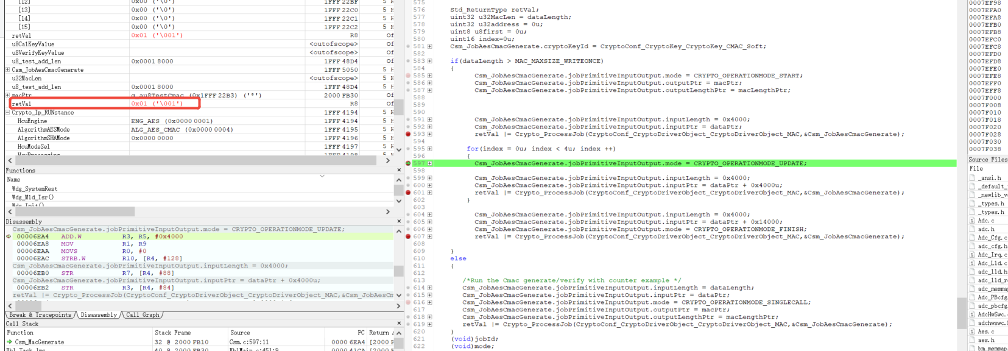Close the Disassembly panel
The height and width of the screenshot is (351, 1008).
[399, 222]
